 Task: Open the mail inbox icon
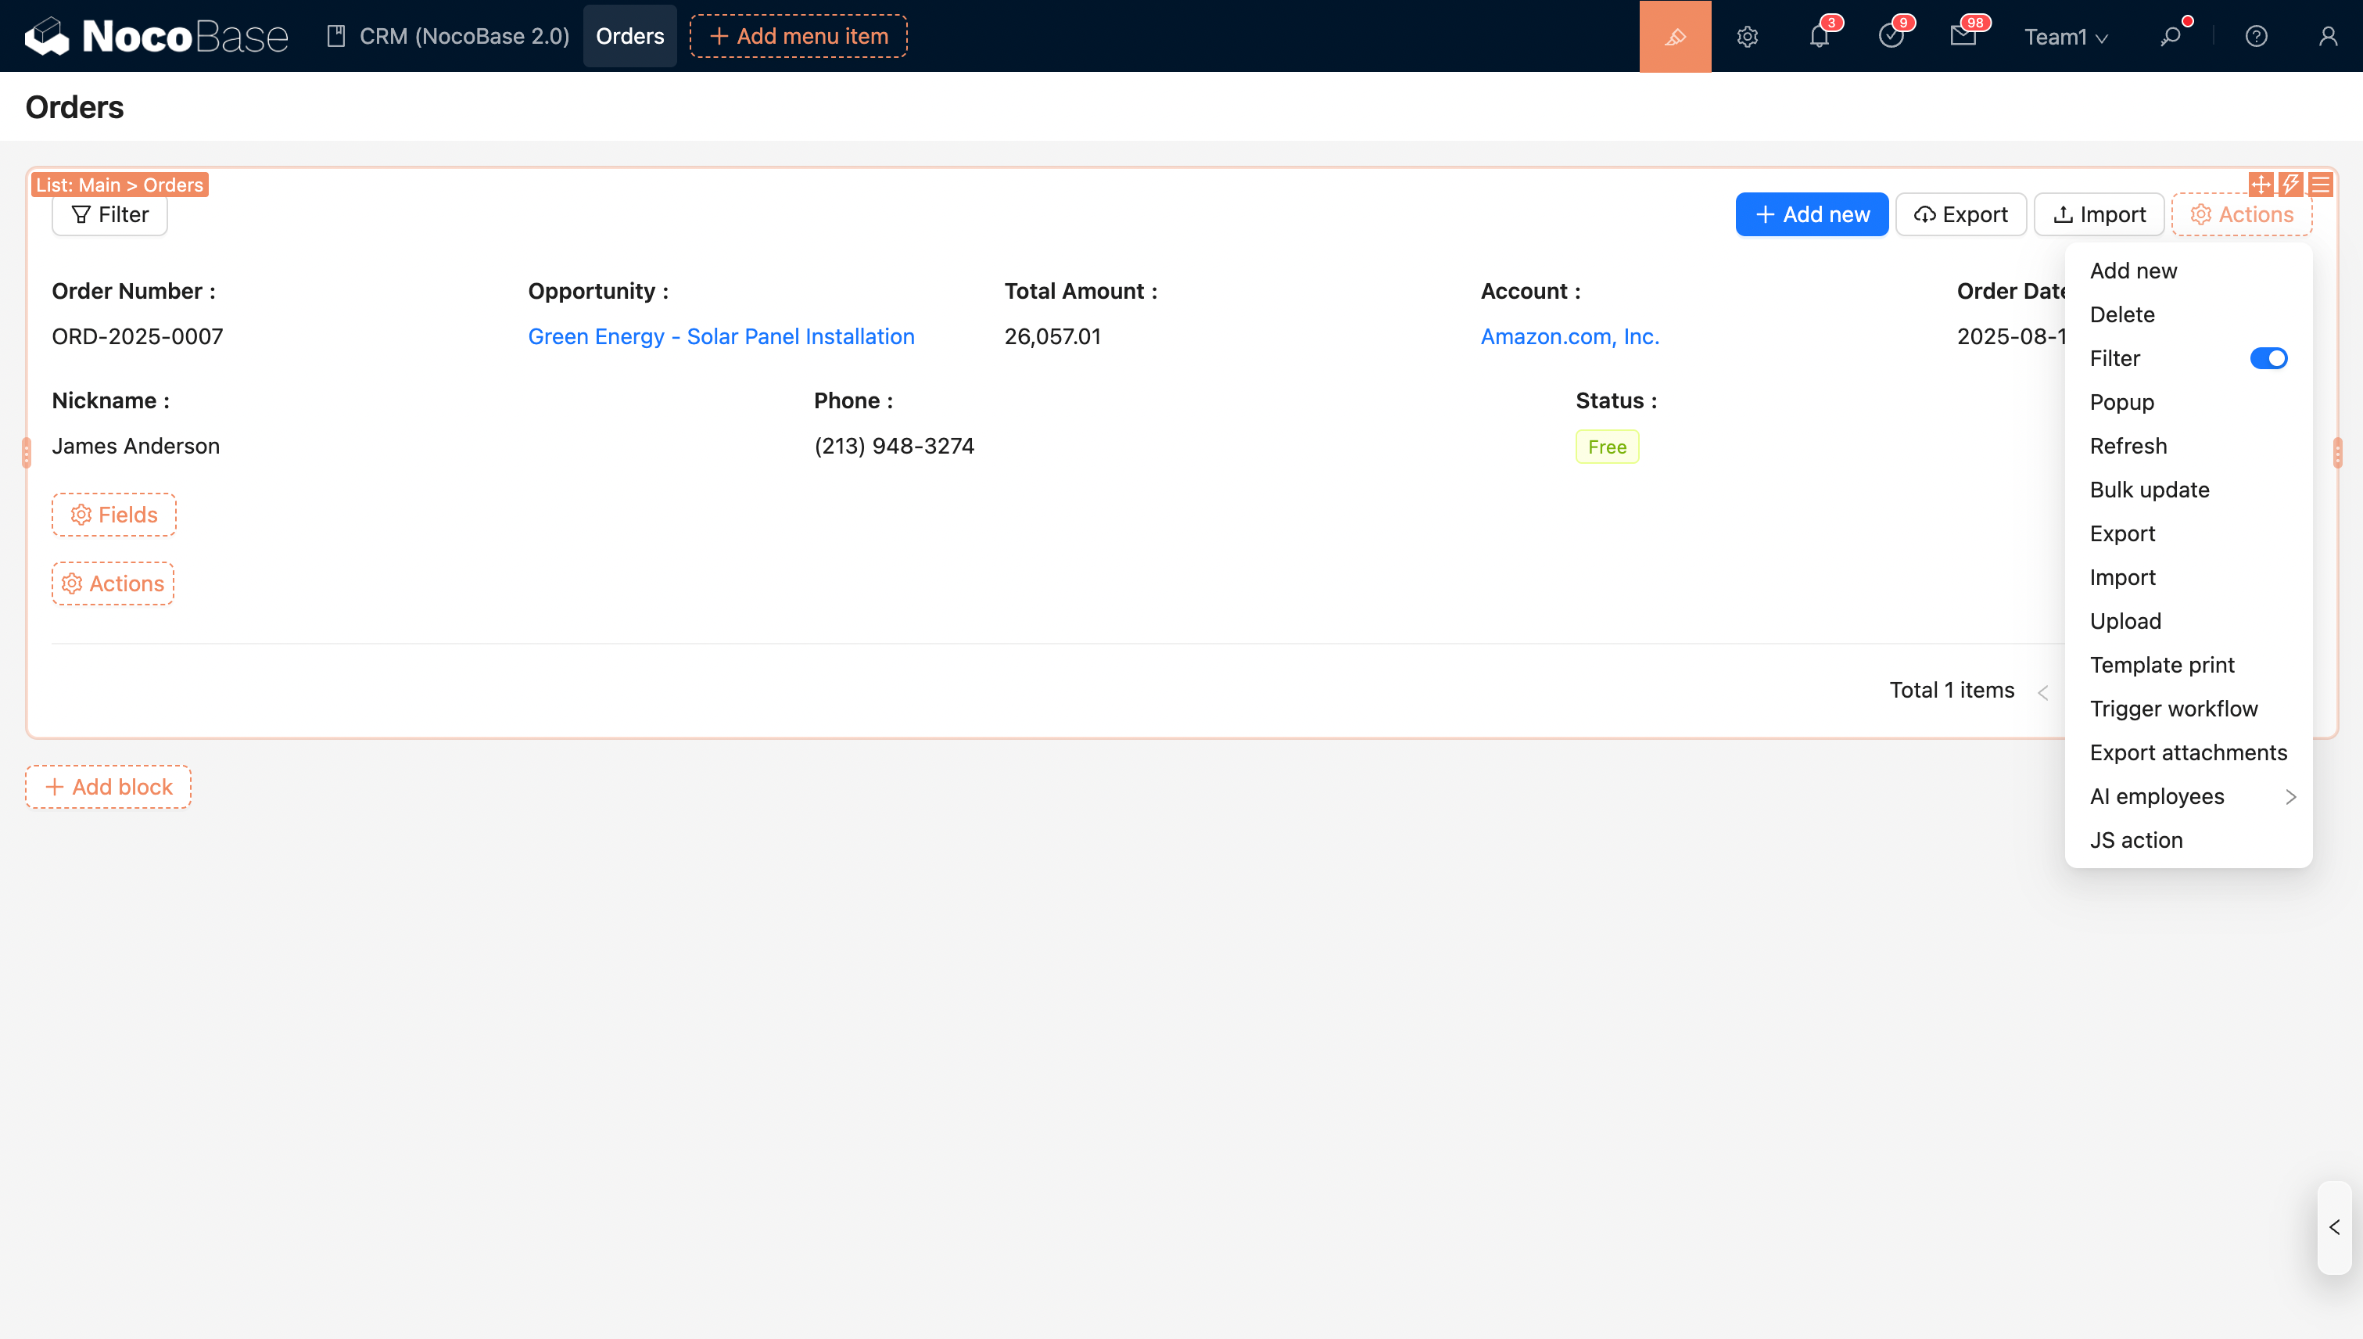1962,36
